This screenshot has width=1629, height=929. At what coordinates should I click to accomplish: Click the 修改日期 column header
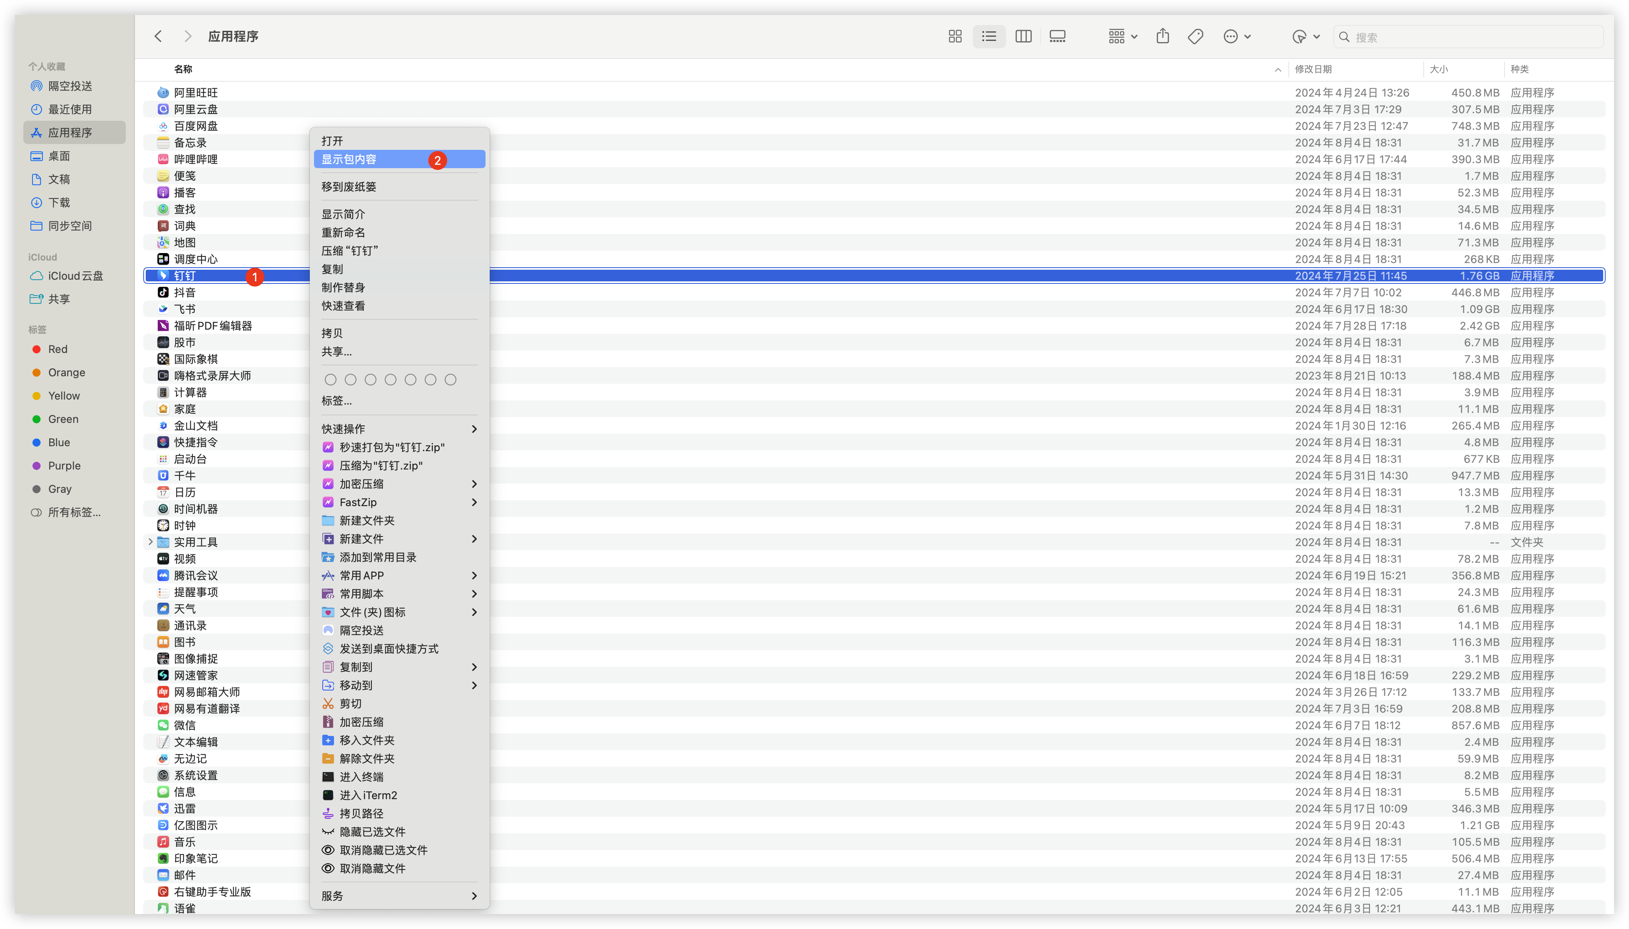tap(1314, 69)
